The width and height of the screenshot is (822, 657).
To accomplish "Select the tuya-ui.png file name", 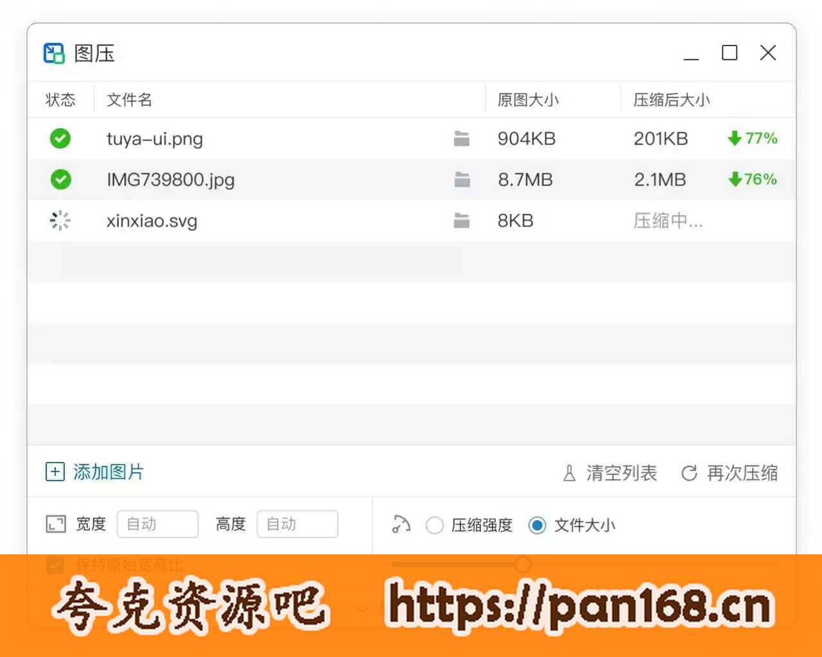I will (x=155, y=139).
